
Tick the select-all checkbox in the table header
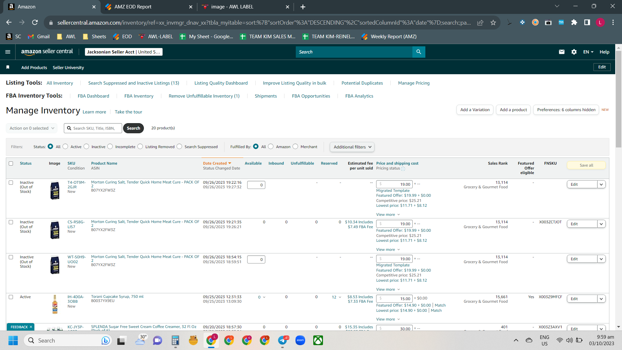(11, 164)
